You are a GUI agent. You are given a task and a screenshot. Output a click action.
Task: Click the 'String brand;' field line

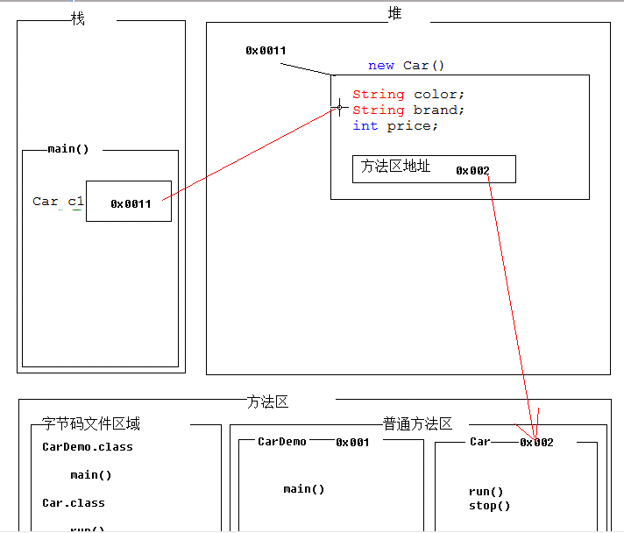[408, 110]
